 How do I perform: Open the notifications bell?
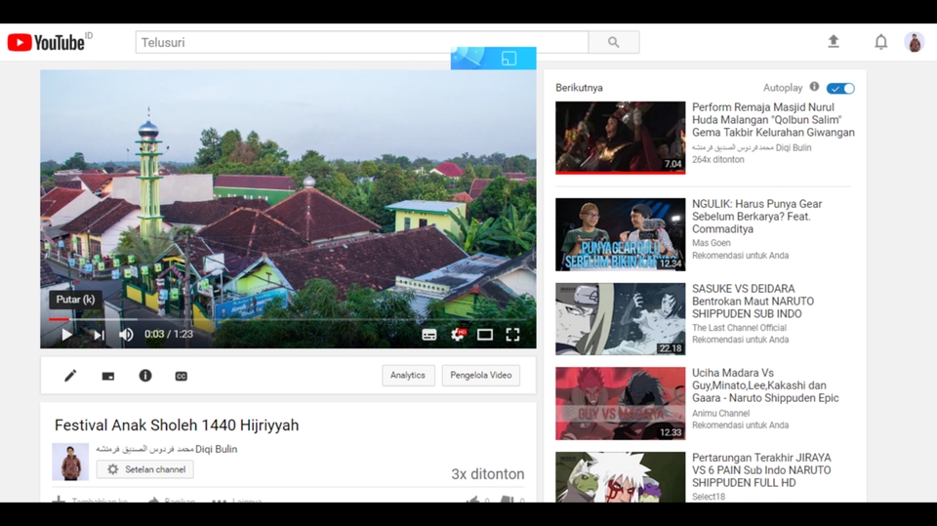click(880, 42)
